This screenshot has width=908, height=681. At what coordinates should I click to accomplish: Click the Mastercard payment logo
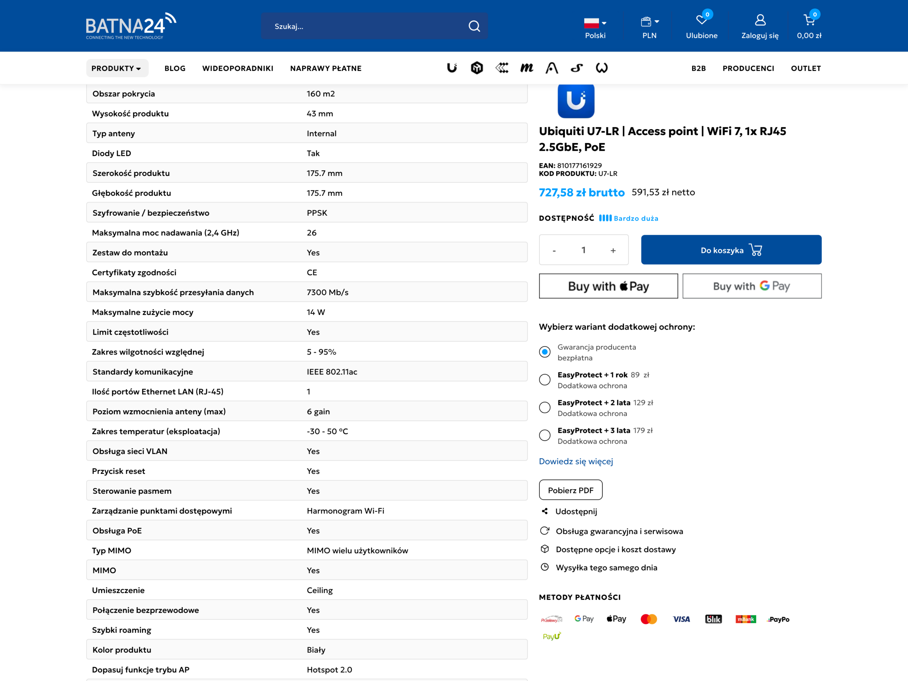click(649, 619)
